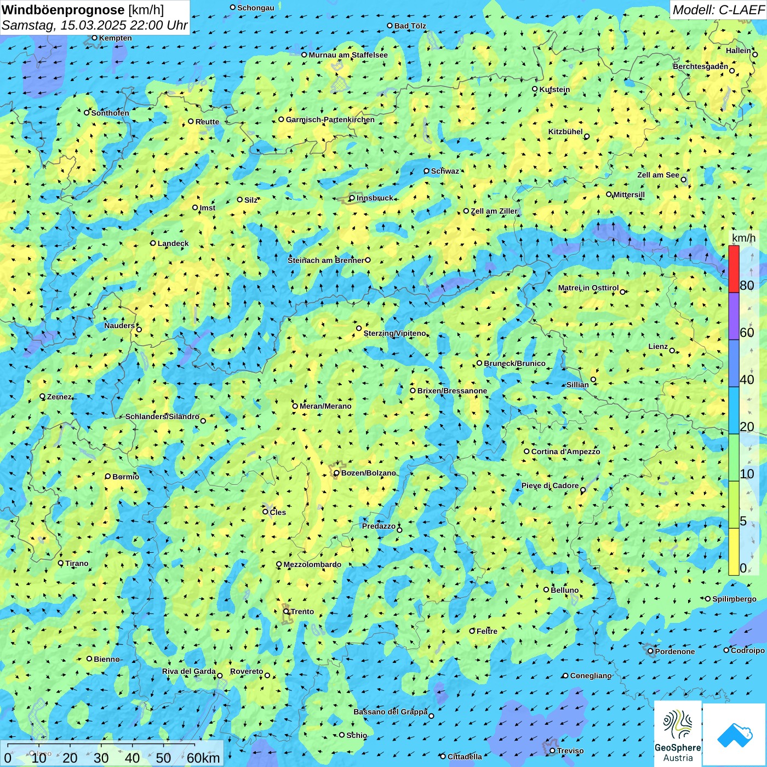
Task: Click the 'Mittersill' label
Action: tap(629, 194)
